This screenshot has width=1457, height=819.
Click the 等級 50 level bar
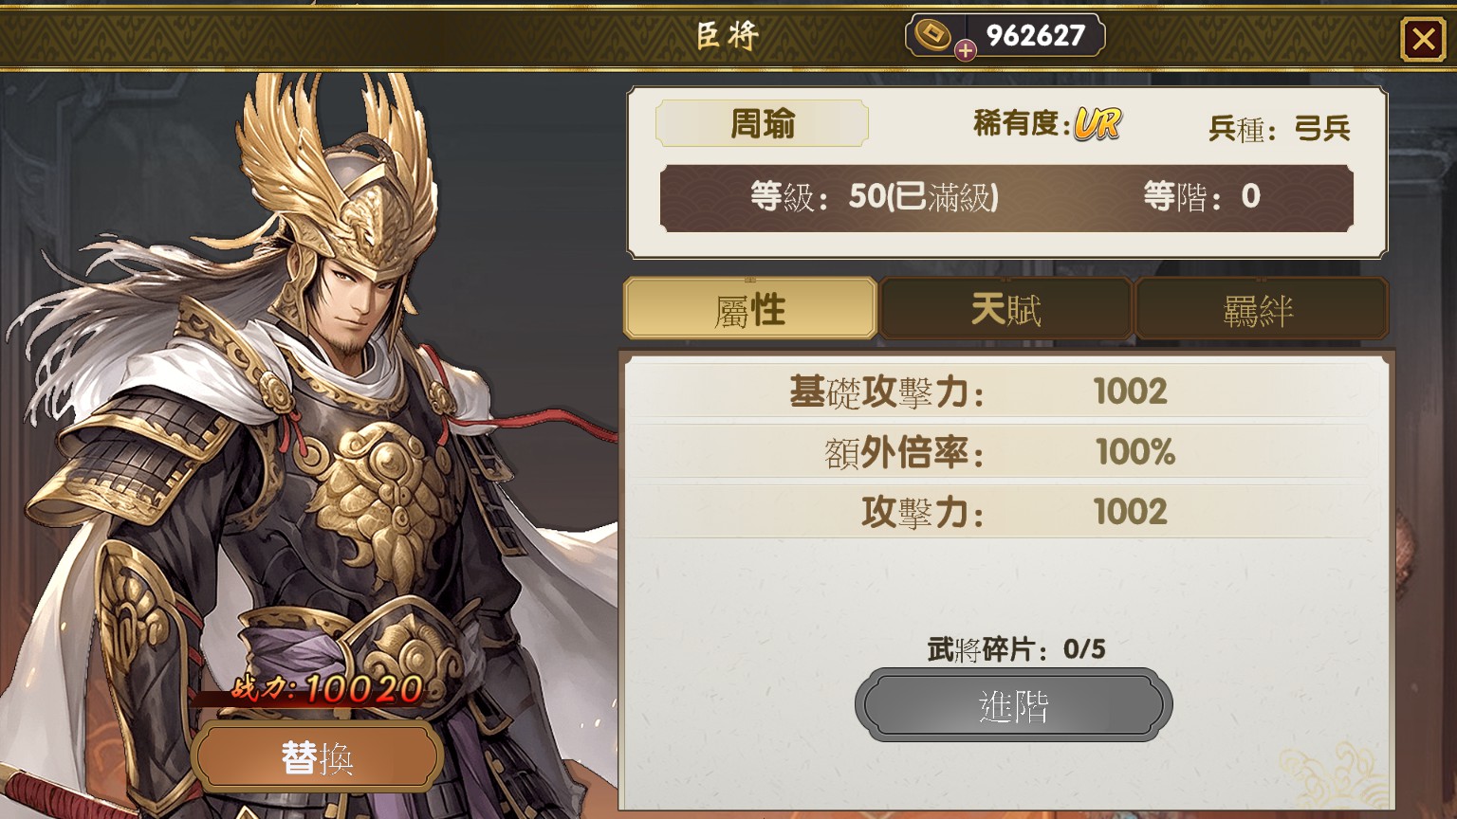click(874, 197)
